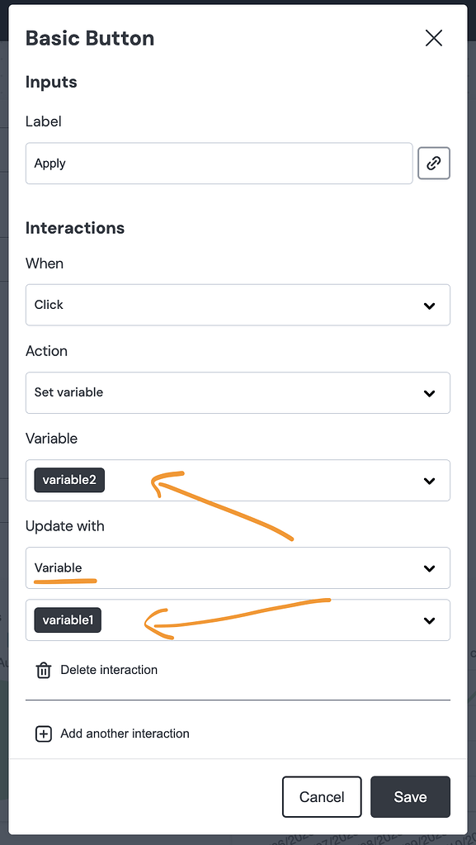Select the variable1 chip in the Update field
This screenshot has height=845, width=476.
tap(67, 620)
